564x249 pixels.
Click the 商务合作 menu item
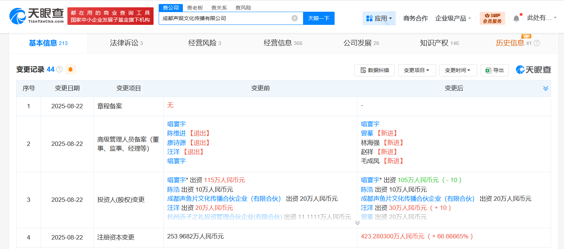tap(415, 18)
